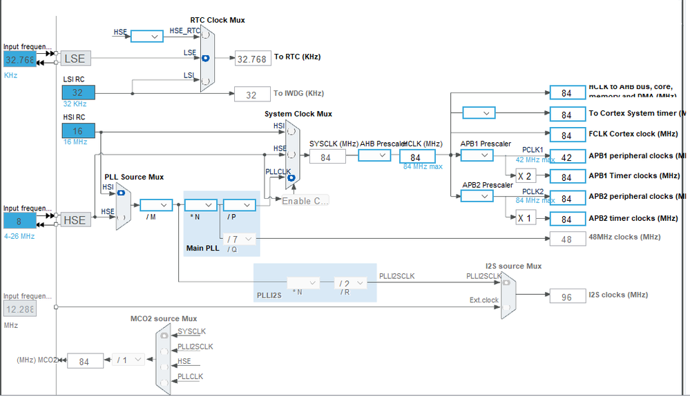Click the HSE oscillator block
Screen dimensions: 690x399
76,220
